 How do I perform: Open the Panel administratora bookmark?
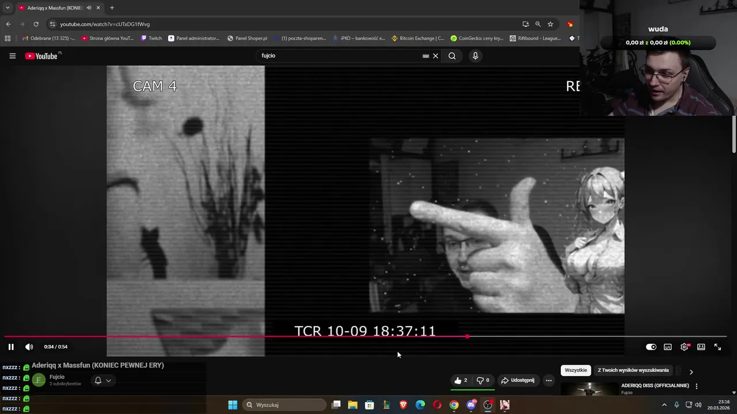pyautogui.click(x=193, y=39)
